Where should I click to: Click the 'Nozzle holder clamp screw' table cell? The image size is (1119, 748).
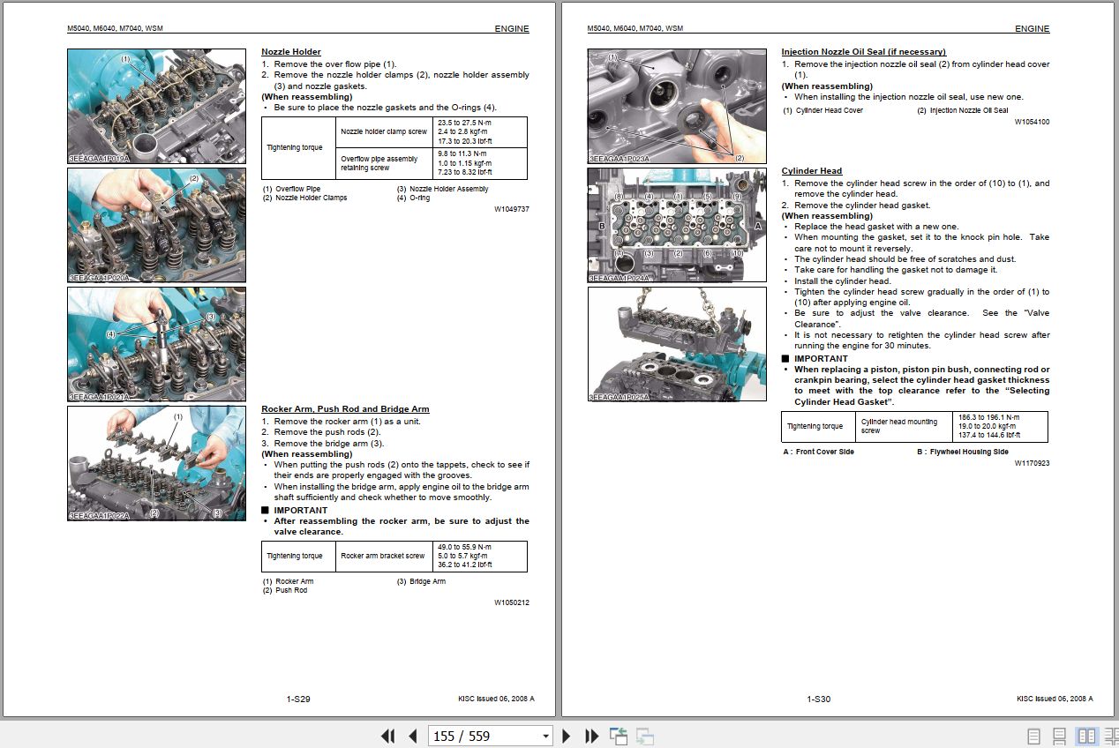[x=384, y=131]
